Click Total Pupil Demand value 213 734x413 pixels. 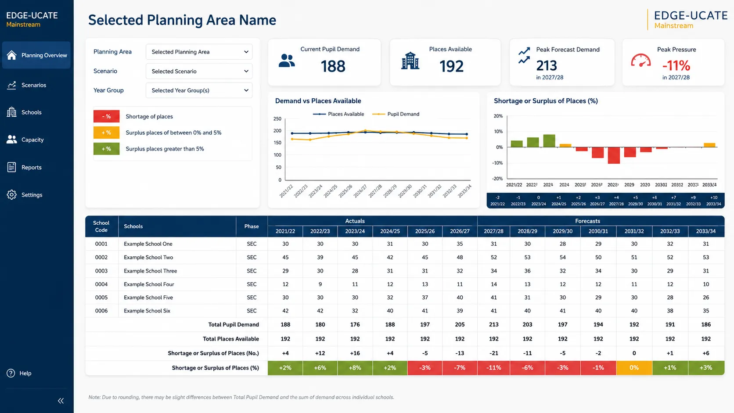coord(494,325)
